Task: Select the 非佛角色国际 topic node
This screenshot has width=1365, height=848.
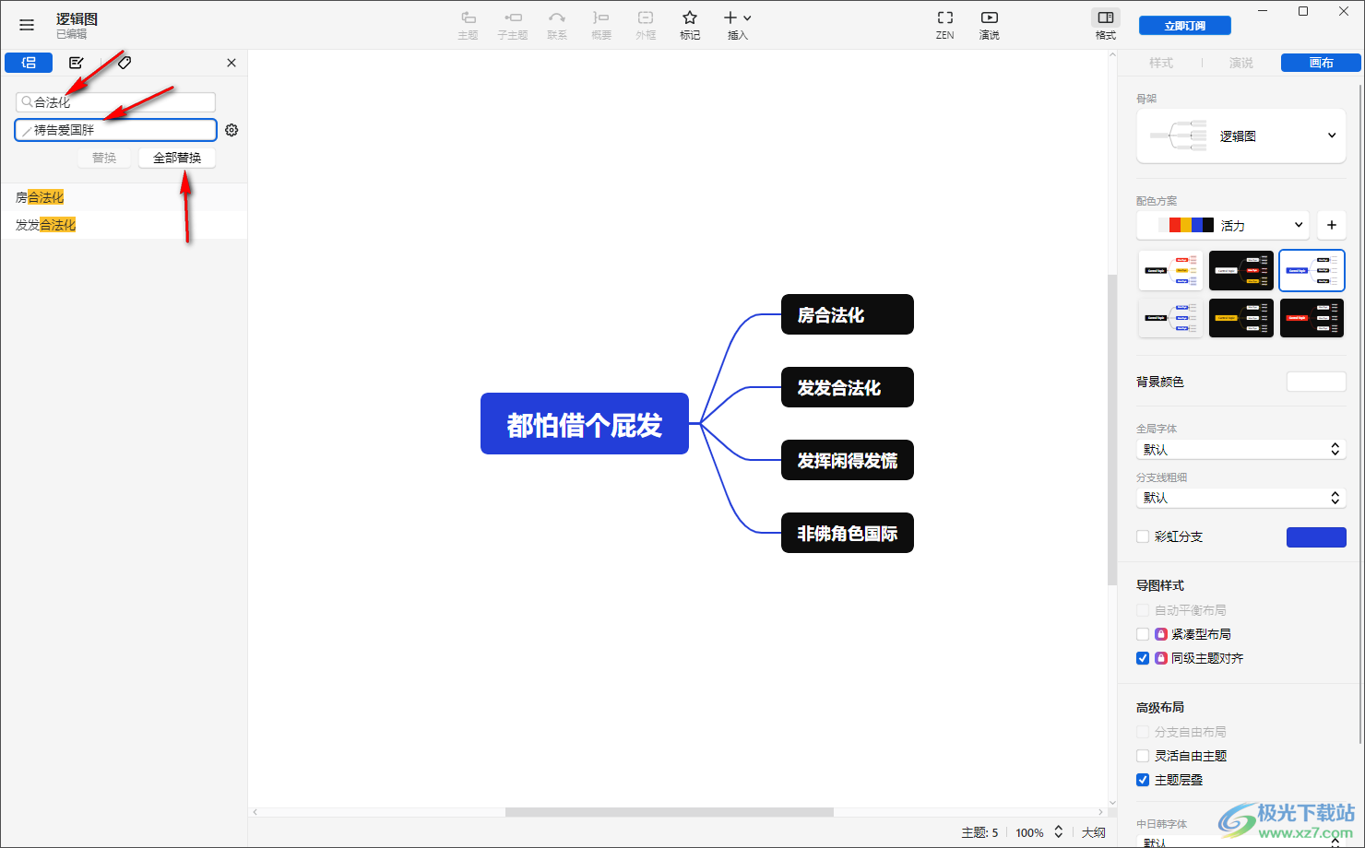Action: (x=848, y=533)
